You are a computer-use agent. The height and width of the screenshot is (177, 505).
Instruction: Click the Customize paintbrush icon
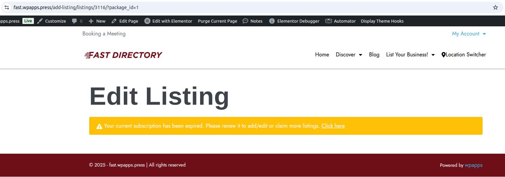(40, 21)
